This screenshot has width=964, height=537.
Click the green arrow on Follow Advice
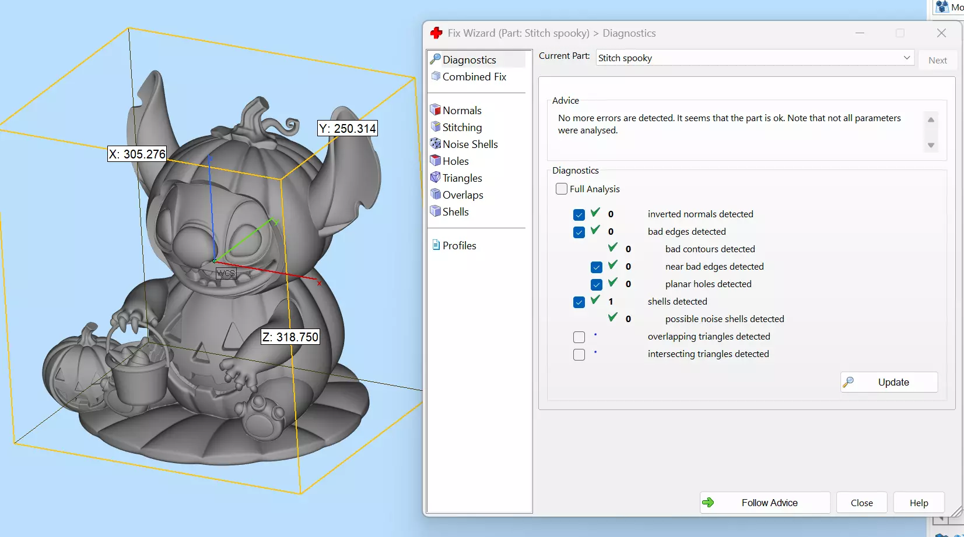709,503
